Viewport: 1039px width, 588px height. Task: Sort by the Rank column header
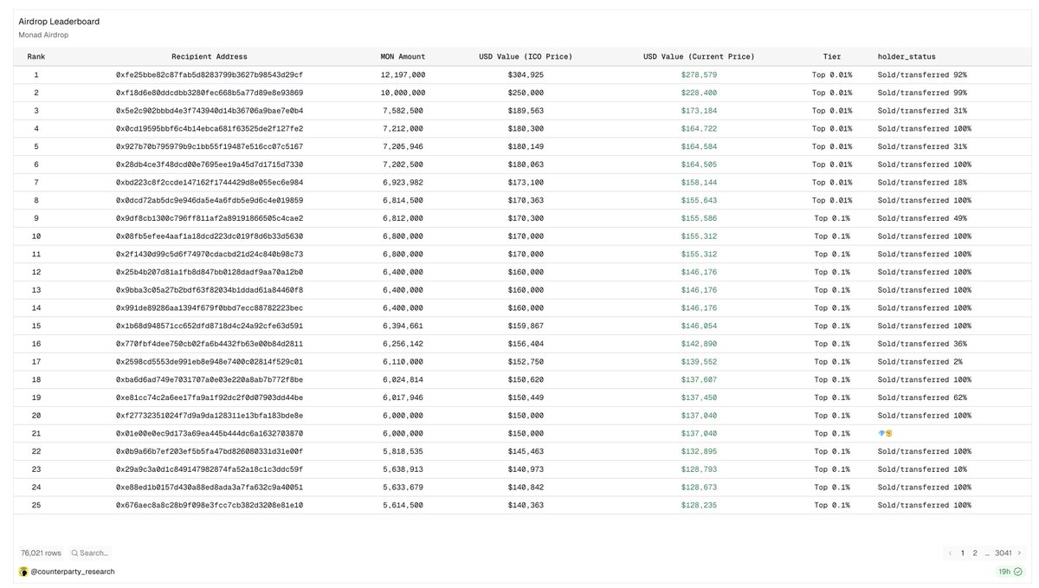click(36, 56)
